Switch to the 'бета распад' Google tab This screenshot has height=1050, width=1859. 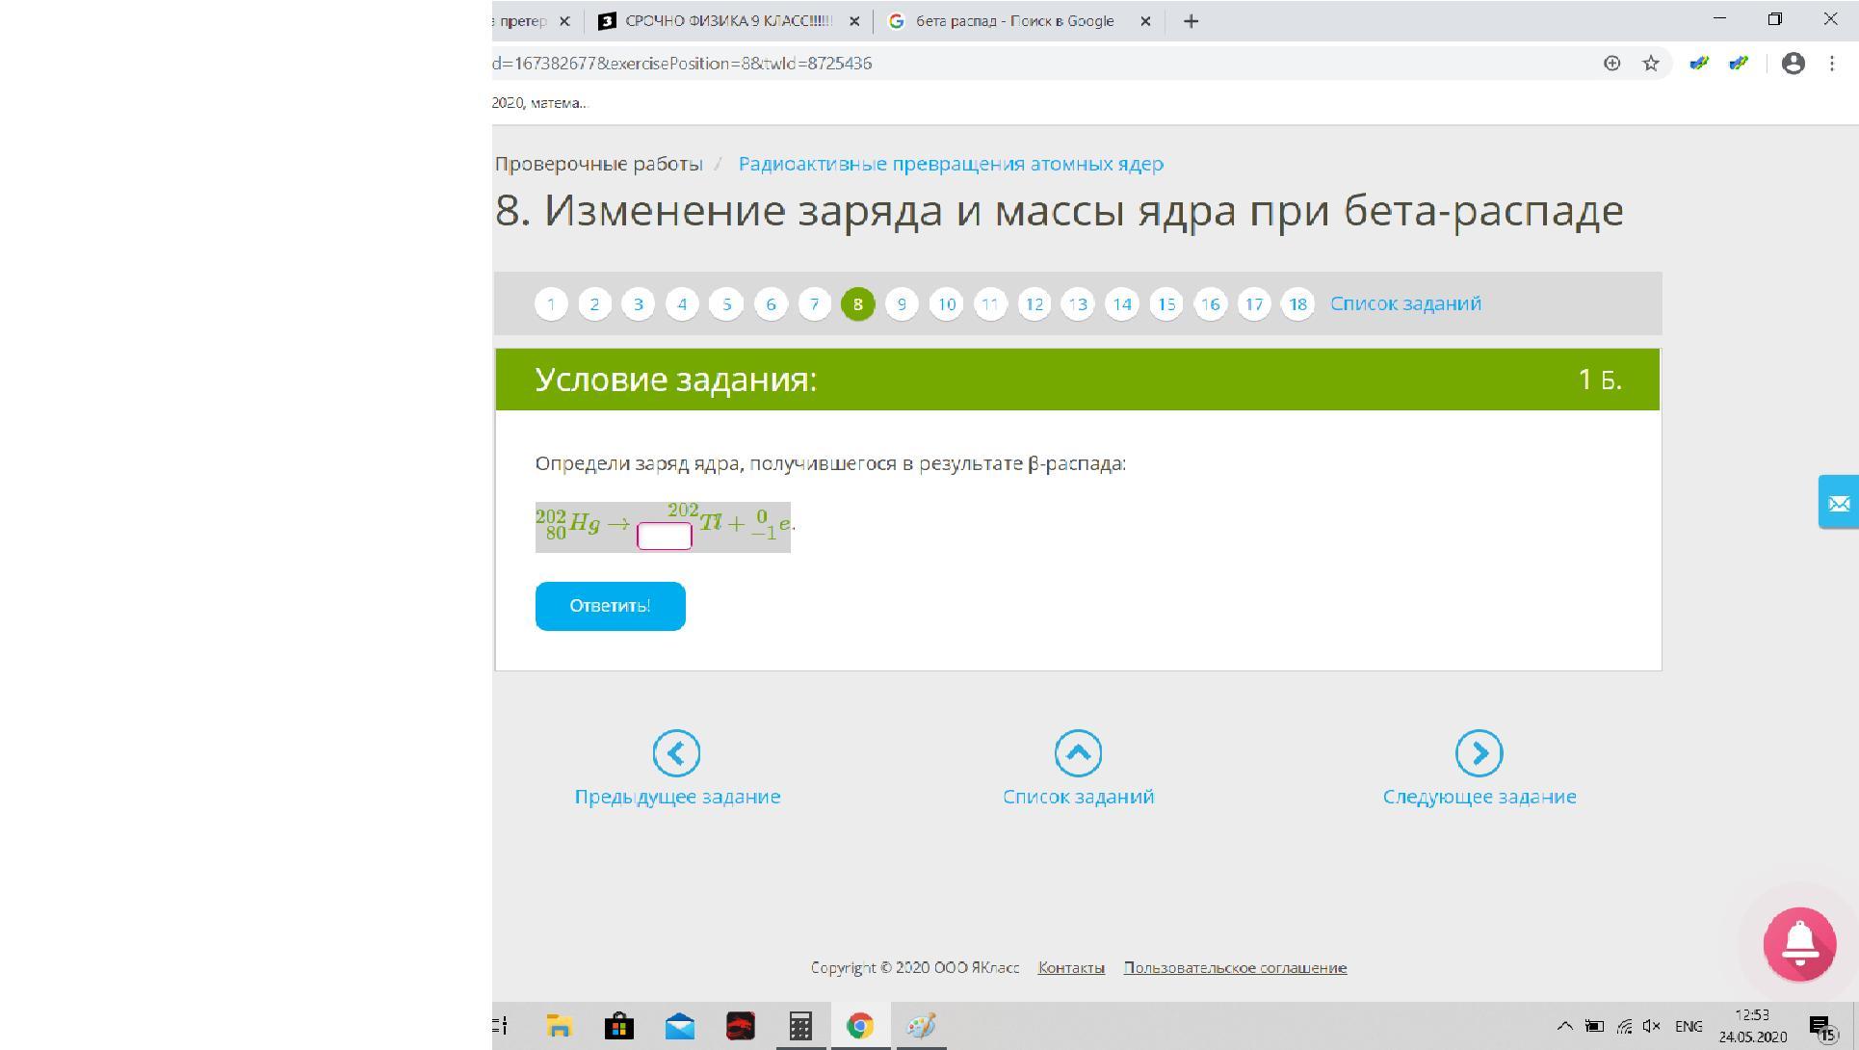[x=1013, y=21]
